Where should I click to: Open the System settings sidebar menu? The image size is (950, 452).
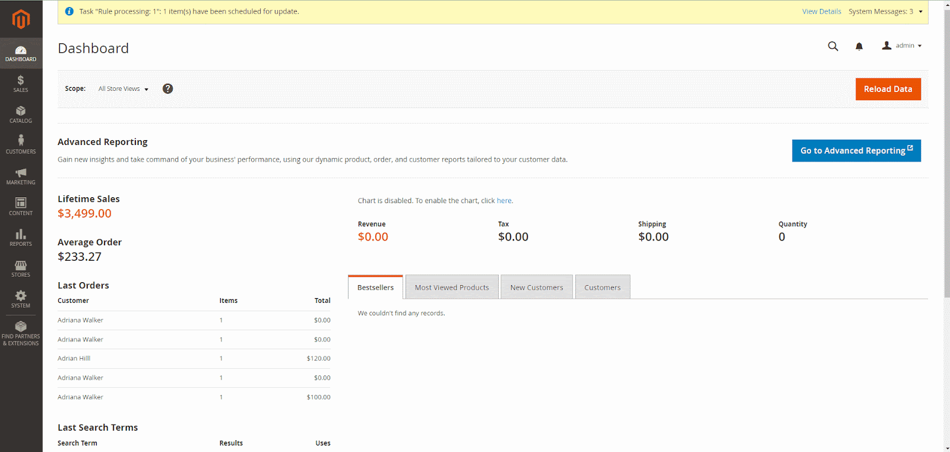(21, 299)
